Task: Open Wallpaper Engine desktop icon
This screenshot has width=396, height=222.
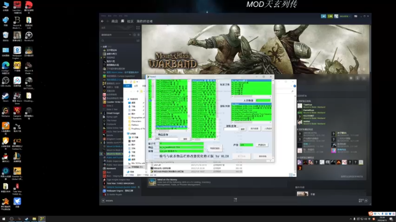Action: point(17,52)
